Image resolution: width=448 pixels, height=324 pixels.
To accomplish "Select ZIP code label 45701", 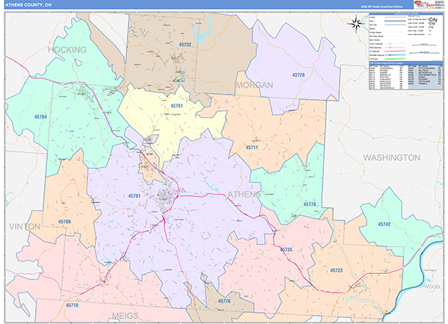I will point(134,196).
